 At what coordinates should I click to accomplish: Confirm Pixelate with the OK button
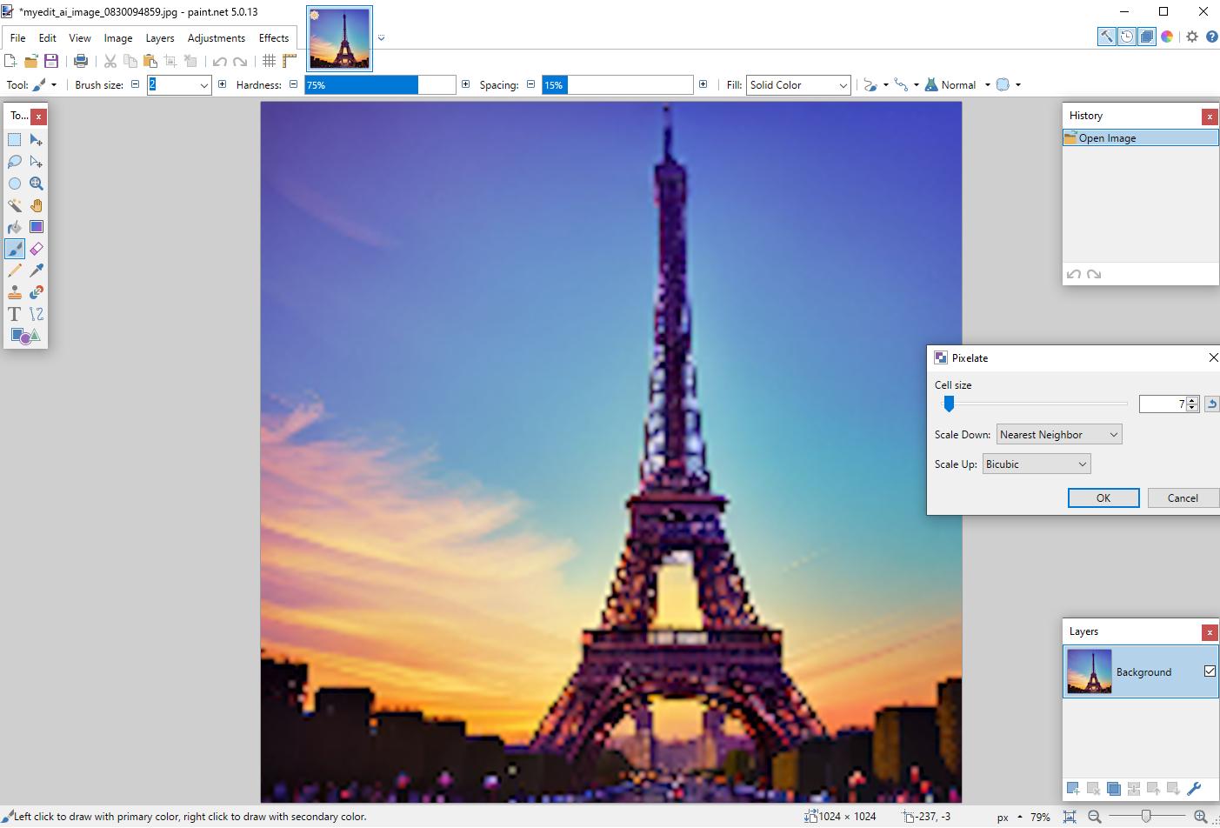coord(1103,497)
